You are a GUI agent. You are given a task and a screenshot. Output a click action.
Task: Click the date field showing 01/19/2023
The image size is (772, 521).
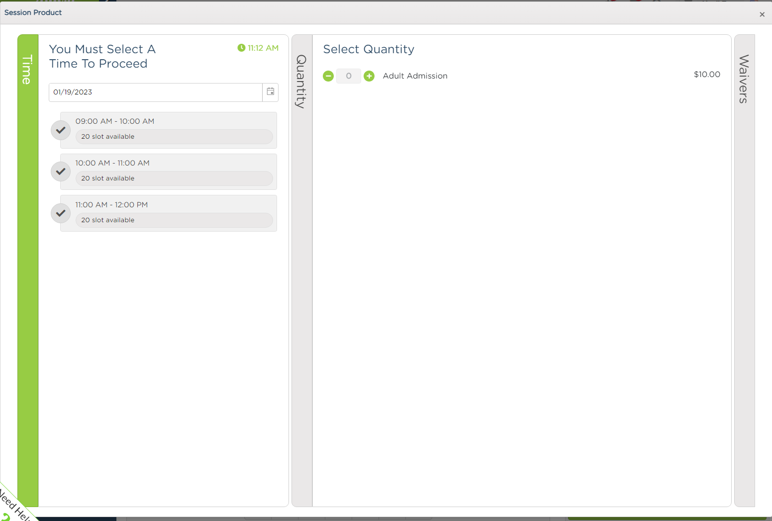tap(156, 92)
